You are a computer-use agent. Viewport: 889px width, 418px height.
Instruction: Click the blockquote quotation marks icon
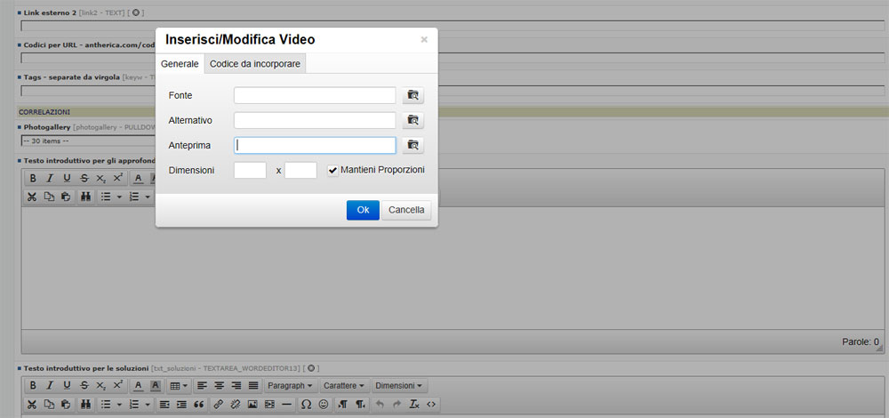click(x=199, y=405)
